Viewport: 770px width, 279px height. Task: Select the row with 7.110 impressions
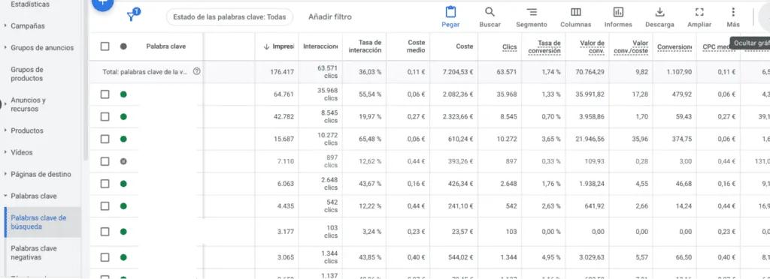tap(105, 161)
